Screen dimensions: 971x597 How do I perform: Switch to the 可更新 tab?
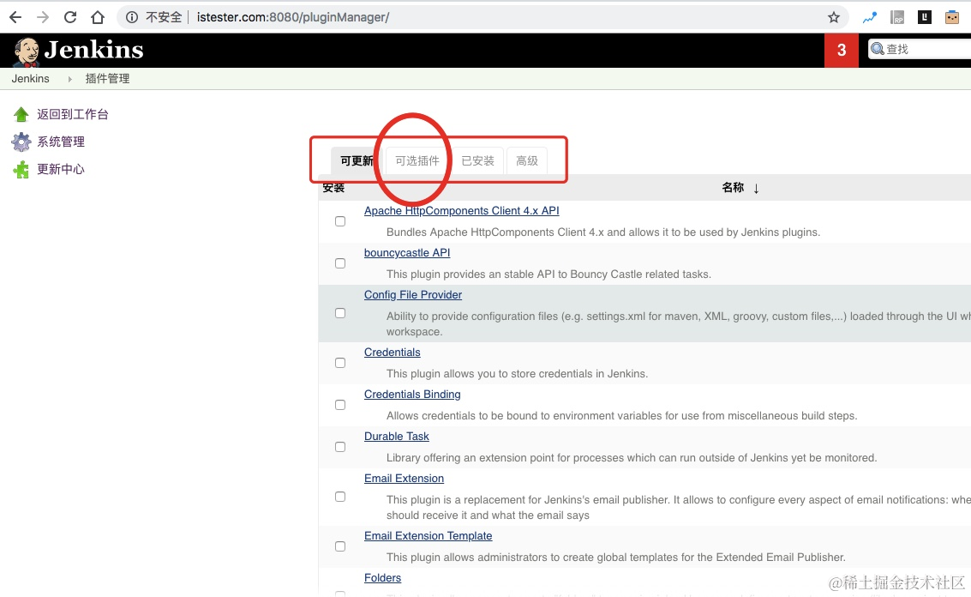click(357, 161)
